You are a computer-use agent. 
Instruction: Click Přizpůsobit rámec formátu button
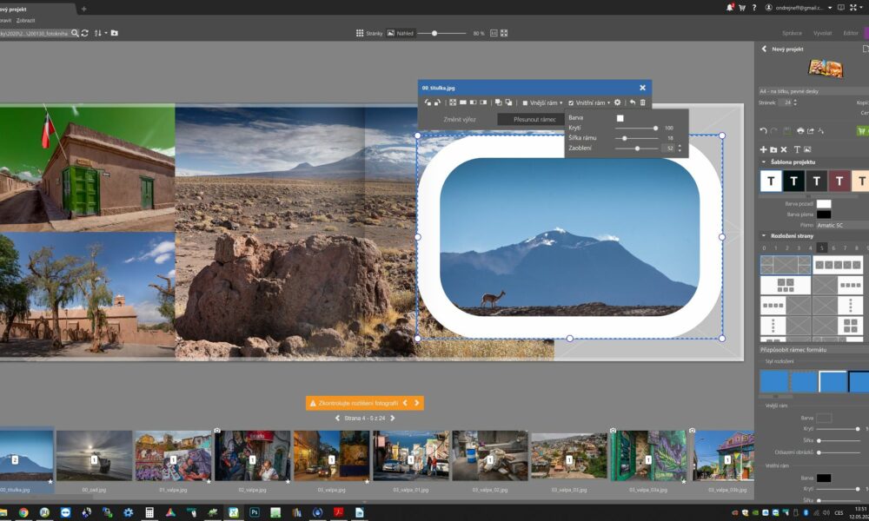[x=813, y=350]
